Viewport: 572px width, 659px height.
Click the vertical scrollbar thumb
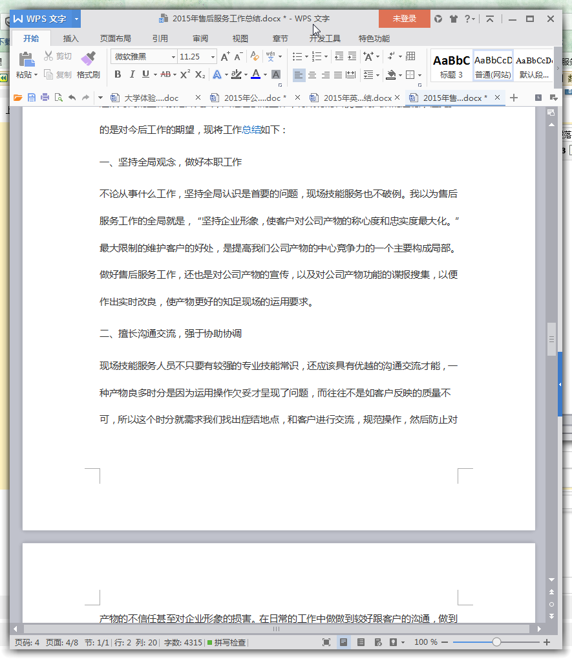[551, 339]
